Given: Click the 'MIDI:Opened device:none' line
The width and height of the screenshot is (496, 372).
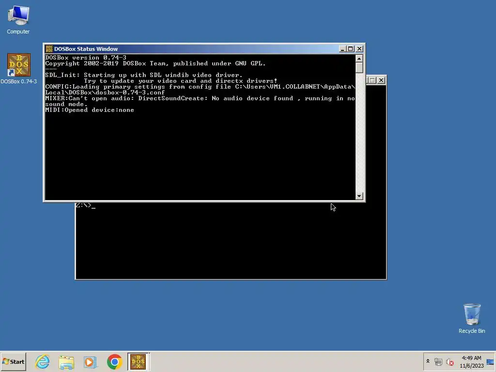Looking at the screenshot, I should (90, 110).
